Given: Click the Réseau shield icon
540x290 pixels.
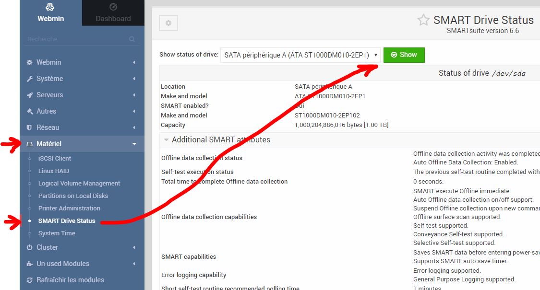Looking at the screenshot, I should click(30, 128).
